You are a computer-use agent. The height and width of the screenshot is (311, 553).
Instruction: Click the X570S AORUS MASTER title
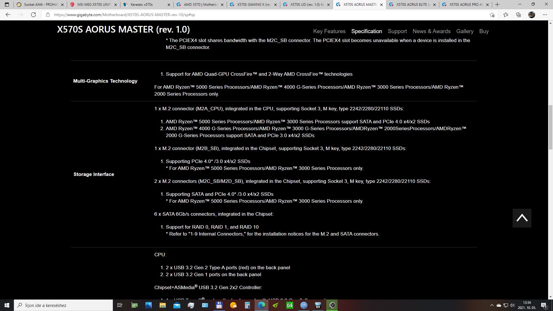[x=123, y=29]
